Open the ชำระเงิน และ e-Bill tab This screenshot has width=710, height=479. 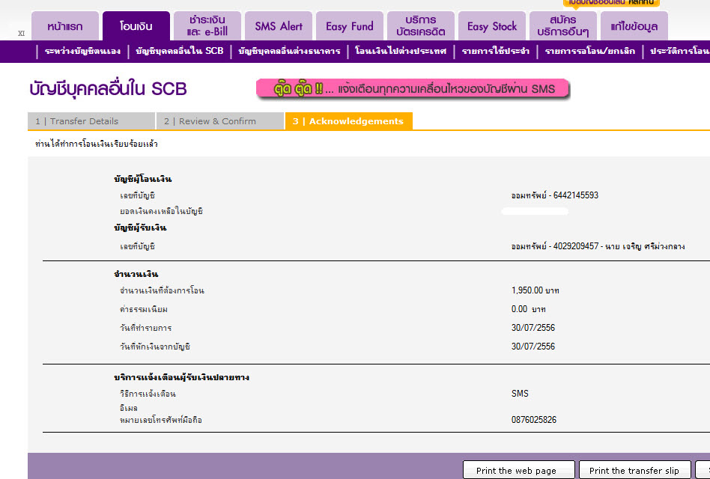(207, 26)
